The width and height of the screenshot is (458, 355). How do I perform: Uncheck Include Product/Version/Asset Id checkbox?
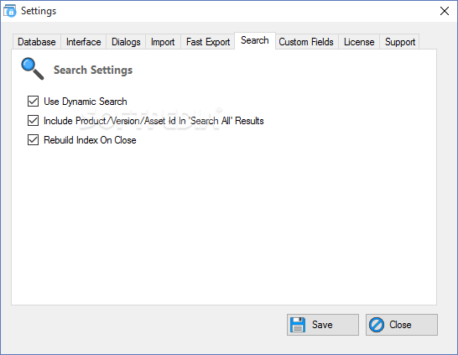click(33, 121)
